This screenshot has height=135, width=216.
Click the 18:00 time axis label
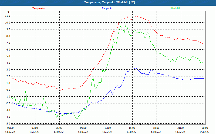pos(156,128)
